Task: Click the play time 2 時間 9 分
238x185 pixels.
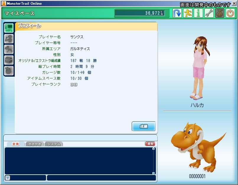Action: point(82,67)
